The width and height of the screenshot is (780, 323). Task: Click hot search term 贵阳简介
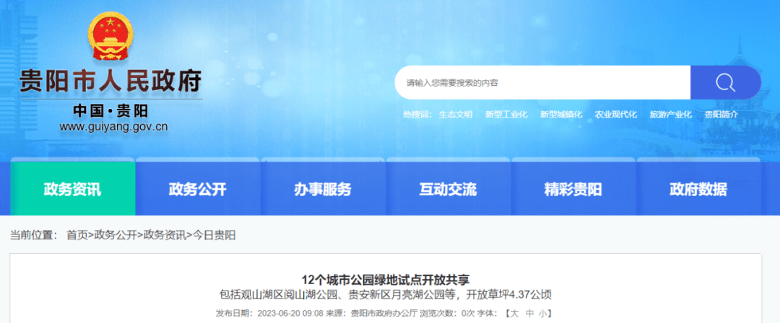[x=721, y=115]
